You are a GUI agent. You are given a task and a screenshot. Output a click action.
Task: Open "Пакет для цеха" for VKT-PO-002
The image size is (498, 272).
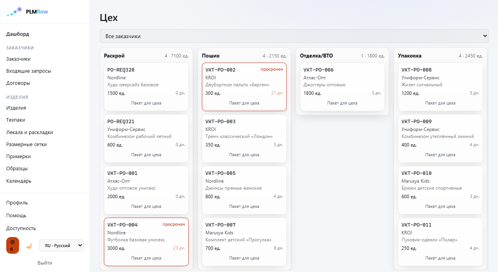[x=244, y=103]
